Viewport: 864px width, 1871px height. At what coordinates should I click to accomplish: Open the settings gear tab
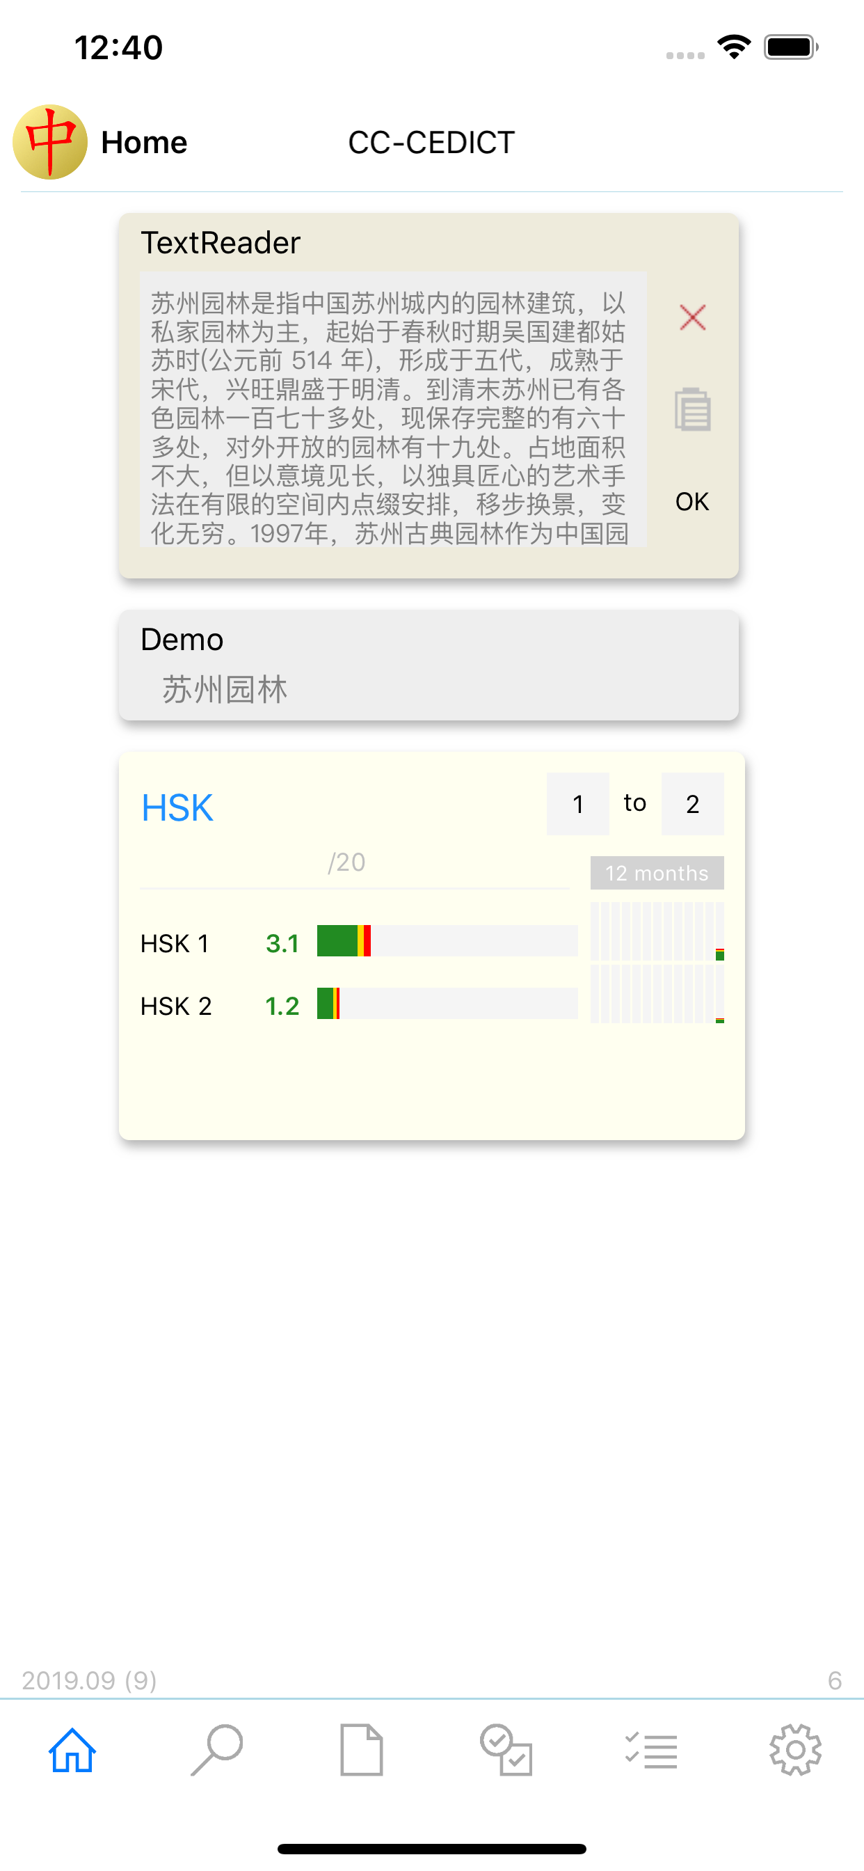coord(796,1751)
